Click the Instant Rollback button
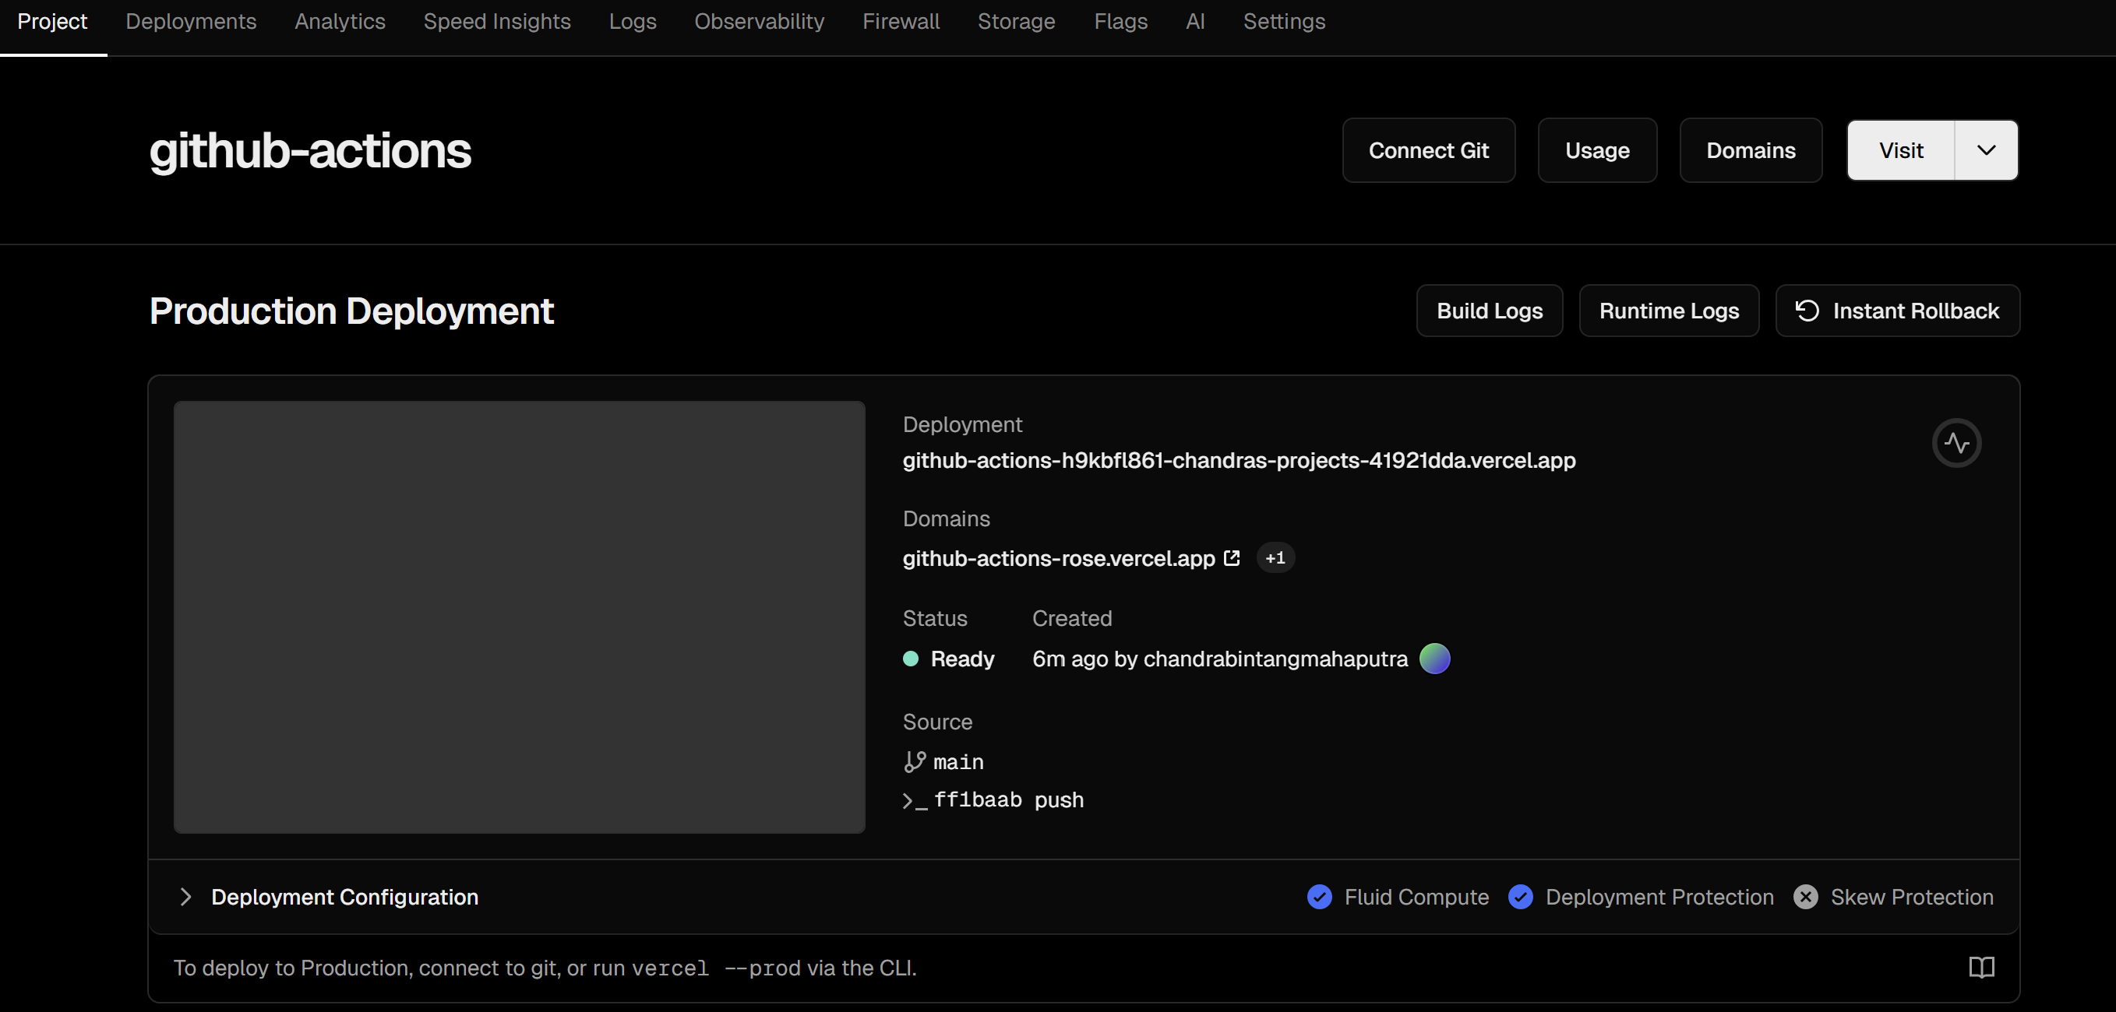 pyautogui.click(x=1898, y=311)
